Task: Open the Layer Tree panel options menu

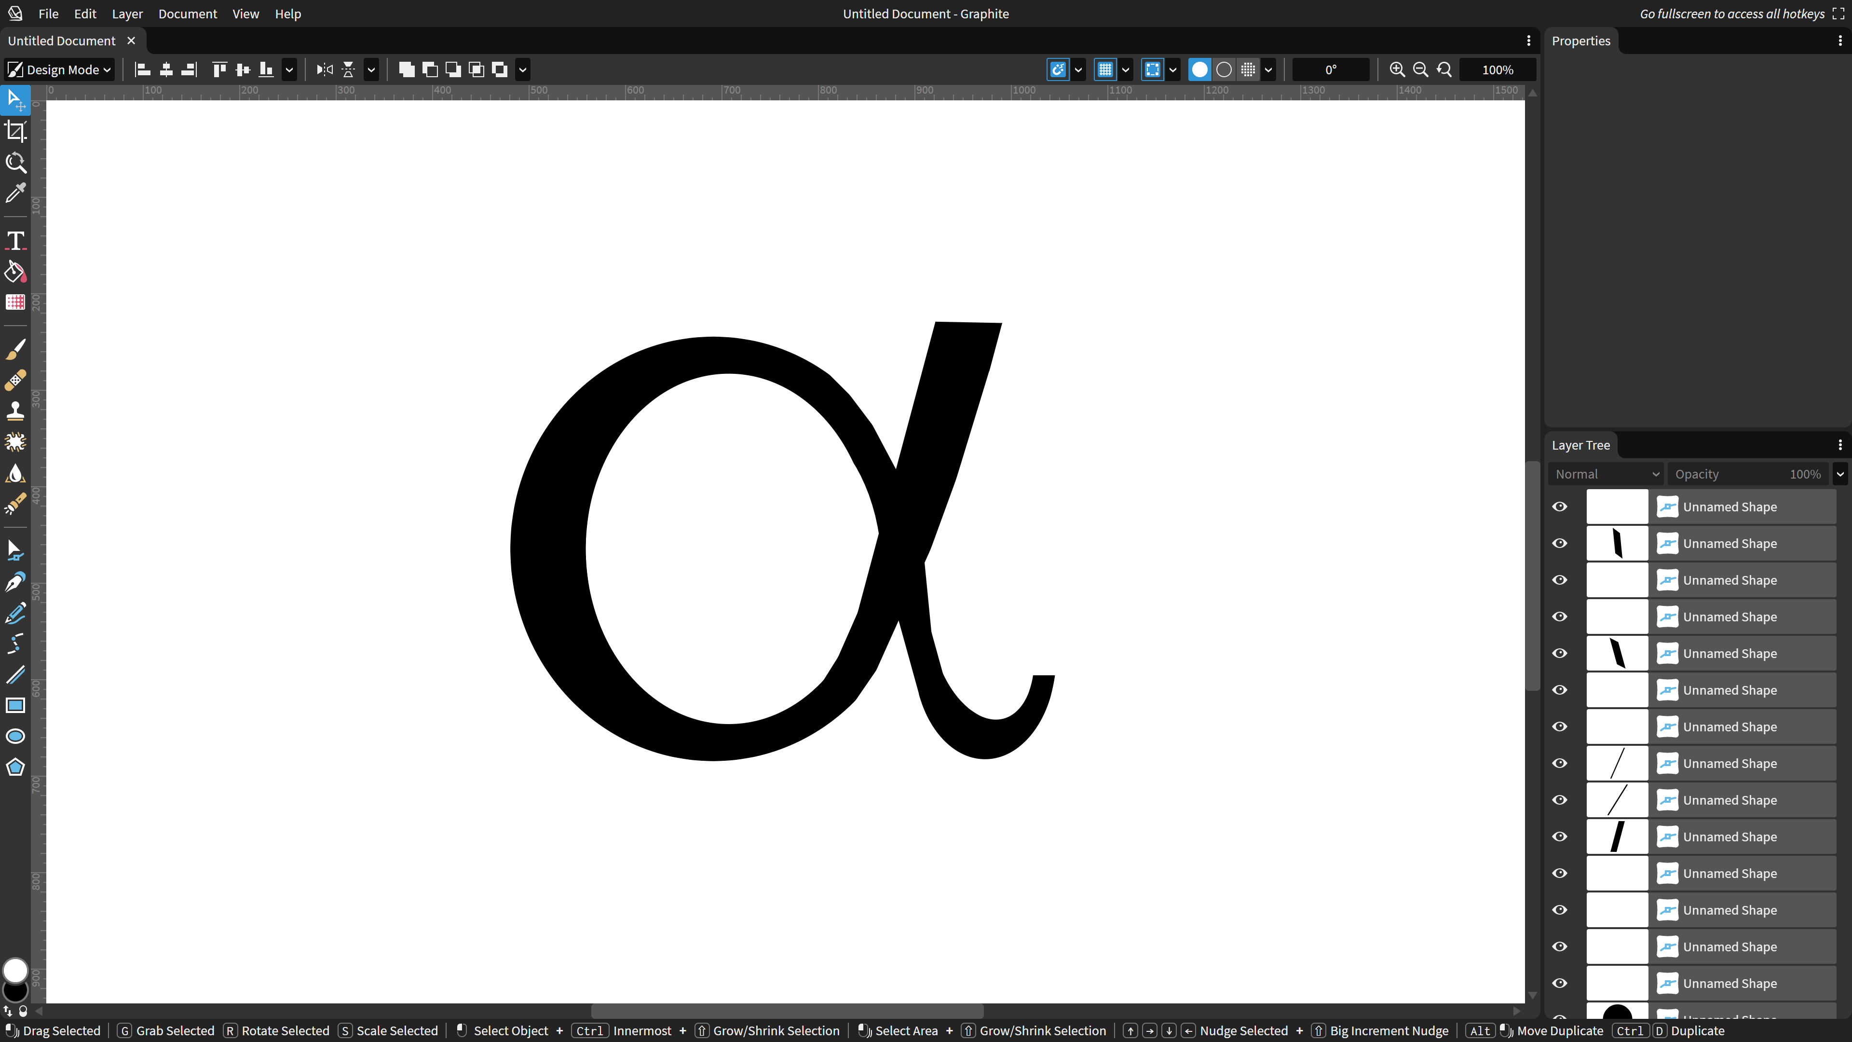Action: point(1840,445)
